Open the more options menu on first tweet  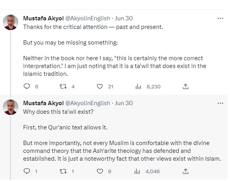point(220,18)
